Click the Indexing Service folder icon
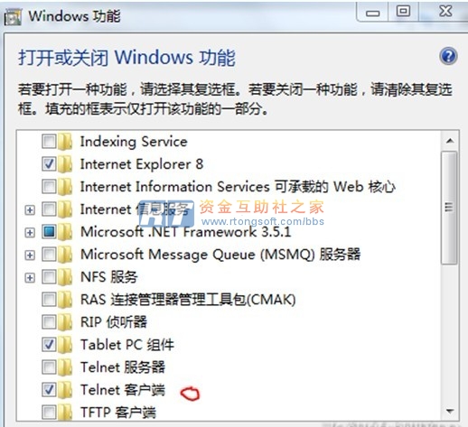Viewport: 468px width, 427px height. tap(65, 142)
